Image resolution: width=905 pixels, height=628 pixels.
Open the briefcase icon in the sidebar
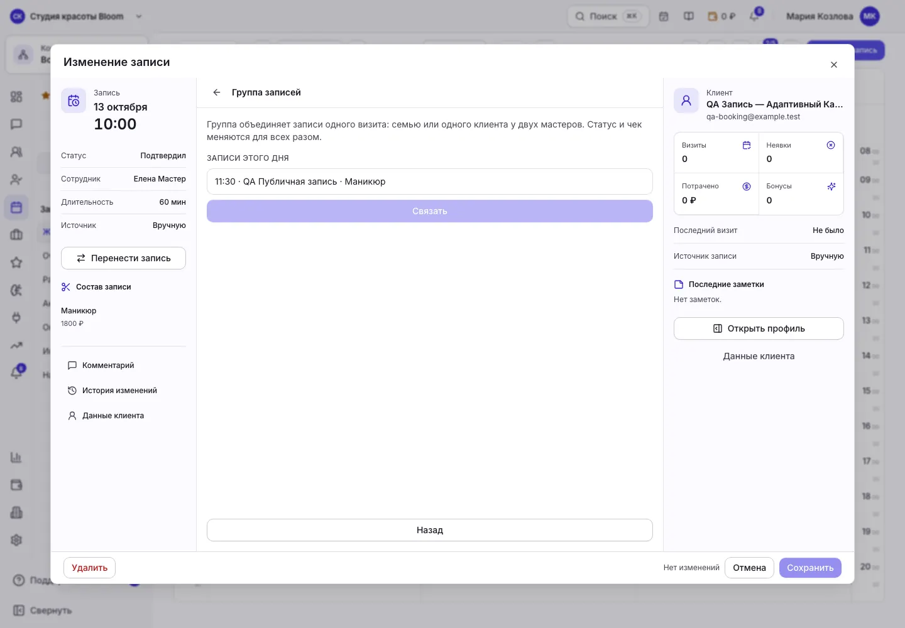click(16, 235)
